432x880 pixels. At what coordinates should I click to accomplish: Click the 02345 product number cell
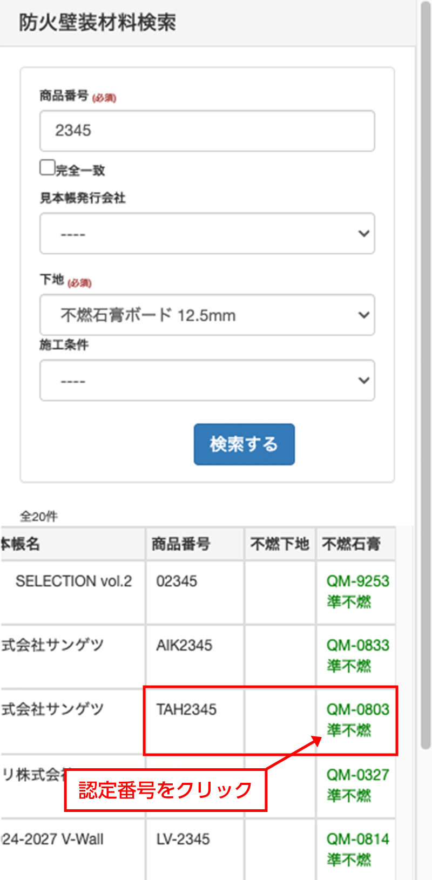click(x=177, y=581)
